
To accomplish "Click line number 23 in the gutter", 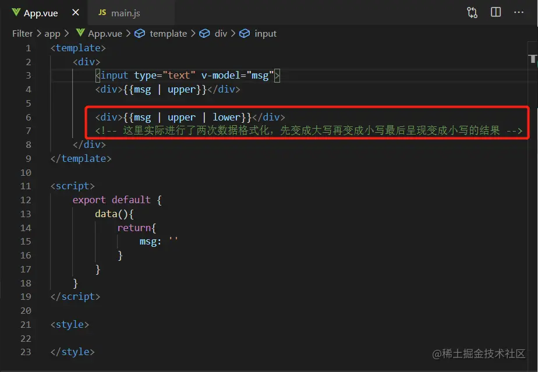I will [26, 352].
